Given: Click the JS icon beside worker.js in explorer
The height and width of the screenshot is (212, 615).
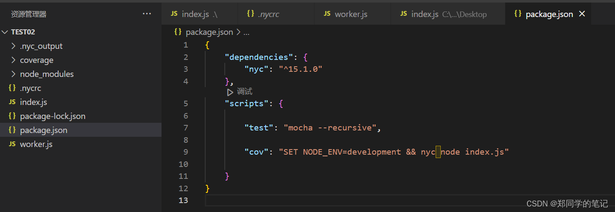Looking at the screenshot, I should click(12, 144).
